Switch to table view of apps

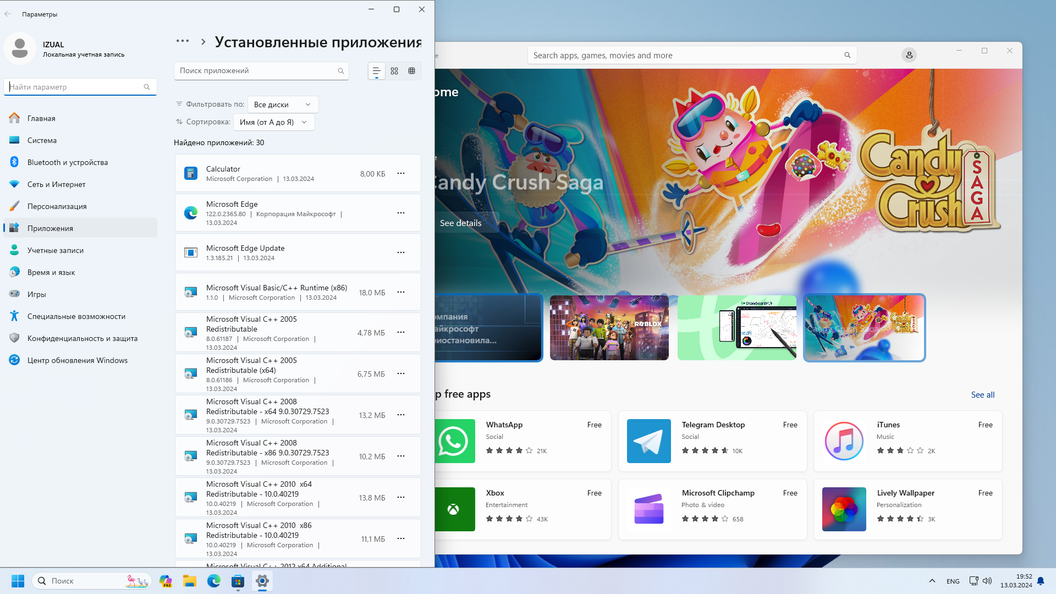411,71
